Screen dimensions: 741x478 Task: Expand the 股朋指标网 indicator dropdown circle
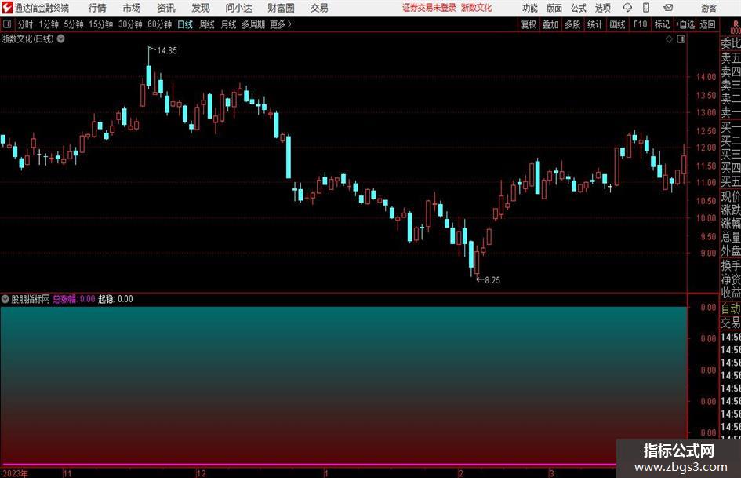point(5,299)
